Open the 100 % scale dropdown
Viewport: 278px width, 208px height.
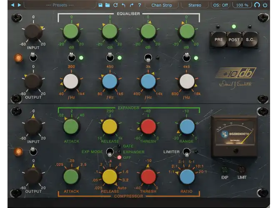pyautogui.click(x=242, y=5)
